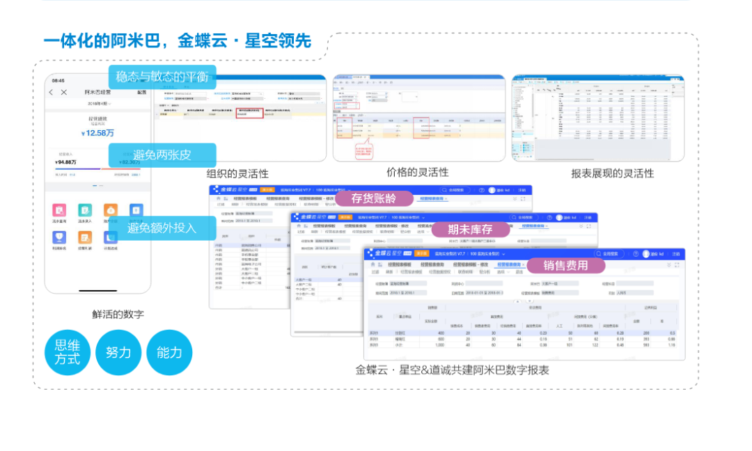The width and height of the screenshot is (752, 451).
Task: Click 注销 in the 销售费用 window
Action: point(675,254)
